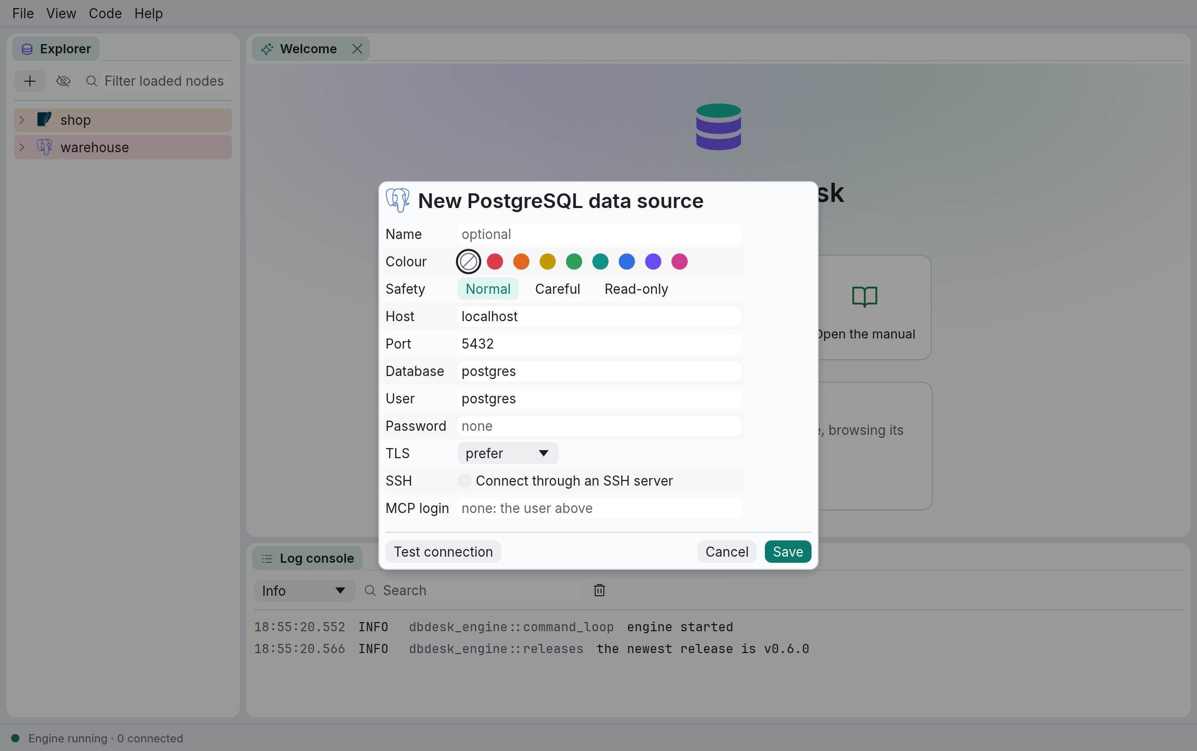
Task: Pick the red colour swatch
Action: pyautogui.click(x=495, y=262)
